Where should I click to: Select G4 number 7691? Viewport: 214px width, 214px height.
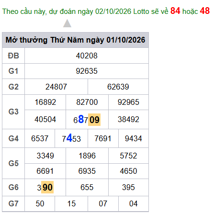tap(103, 138)
